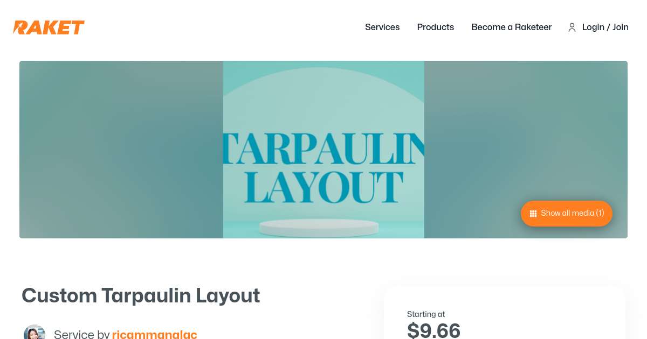This screenshot has height=339, width=647.
Task: Open the Services menu item
Action: point(382,27)
